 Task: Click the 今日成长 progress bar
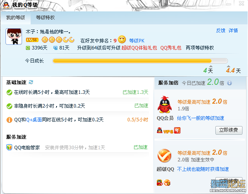pos(140,61)
